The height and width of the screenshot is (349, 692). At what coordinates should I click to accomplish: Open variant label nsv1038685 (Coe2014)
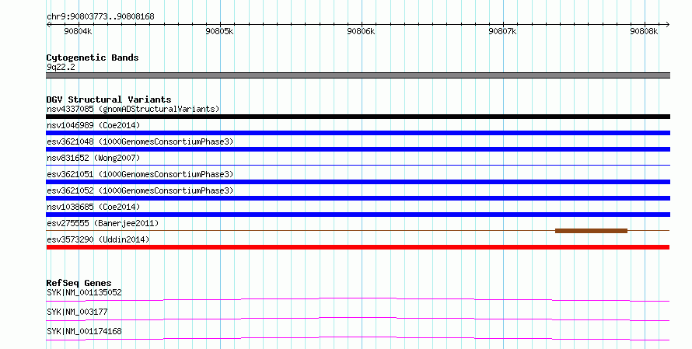93,207
